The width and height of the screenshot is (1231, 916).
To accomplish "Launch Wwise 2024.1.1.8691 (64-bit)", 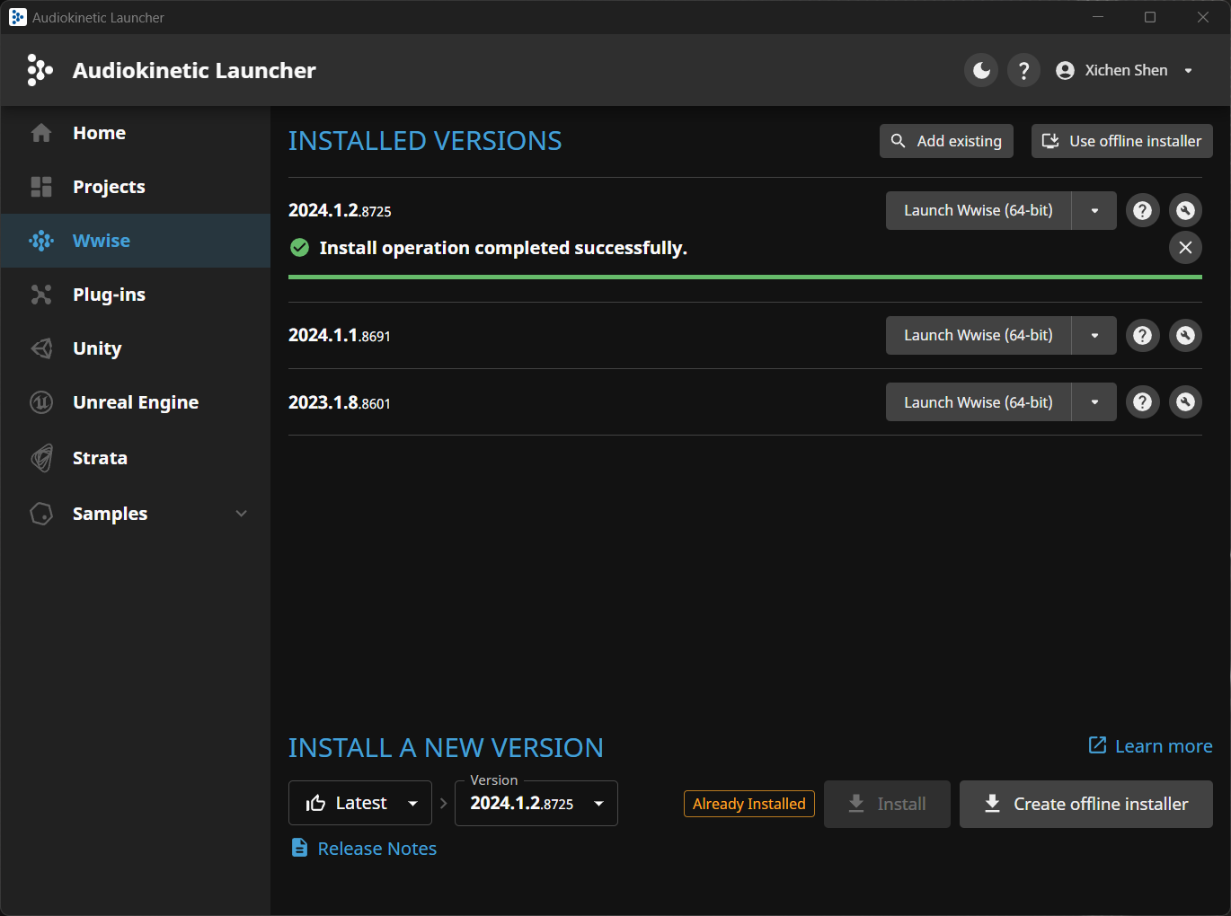I will tap(979, 335).
